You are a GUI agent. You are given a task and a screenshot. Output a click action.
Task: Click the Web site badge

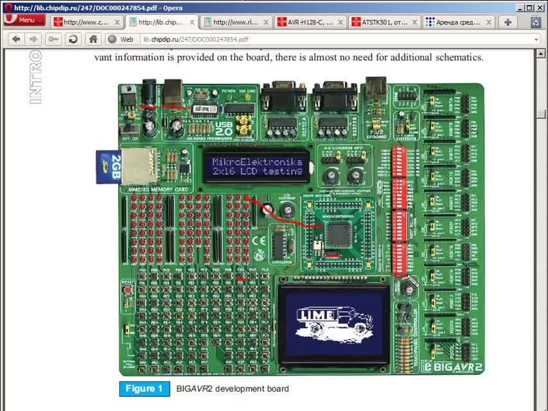121,39
